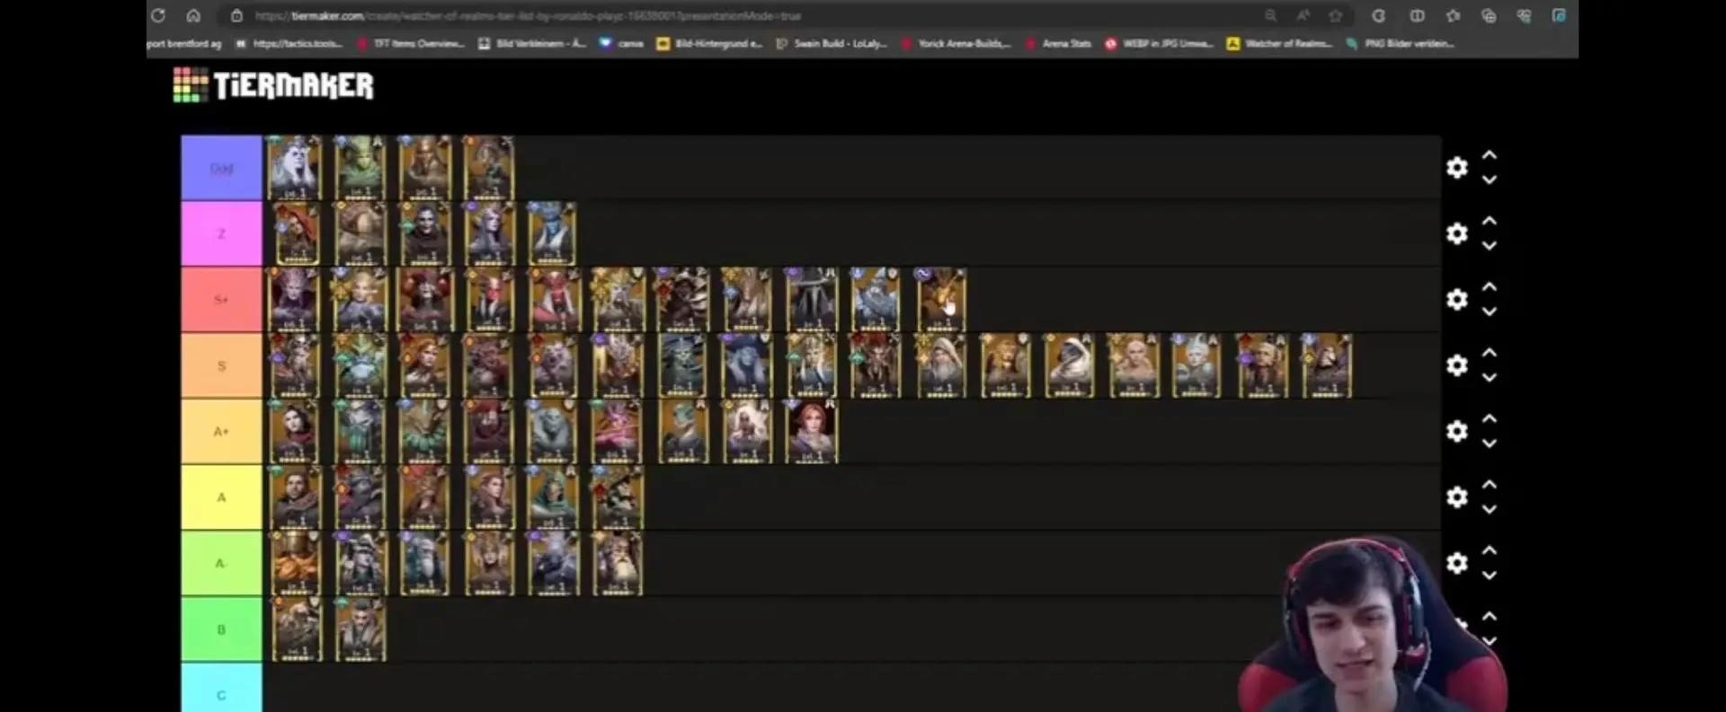Open browser collections icon
The image size is (1726, 712).
1489,15
